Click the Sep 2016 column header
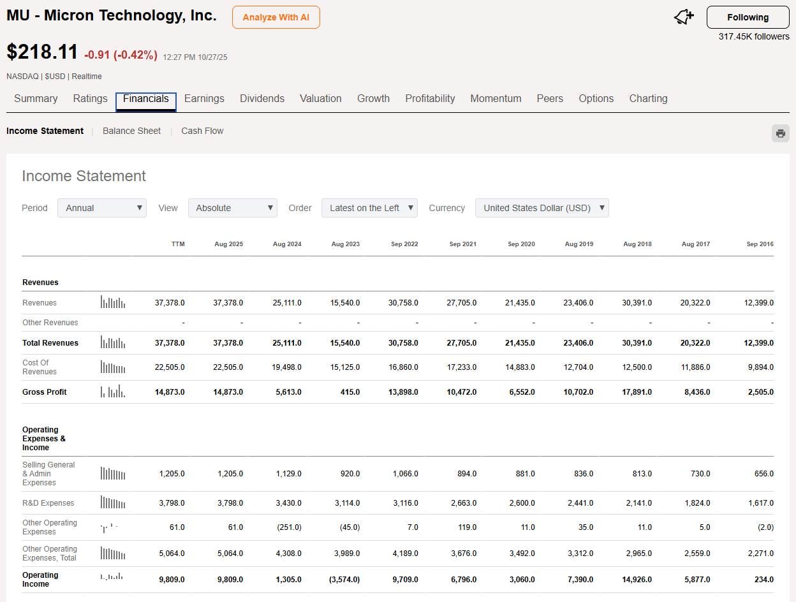The height and width of the screenshot is (602, 796). pyautogui.click(x=760, y=244)
